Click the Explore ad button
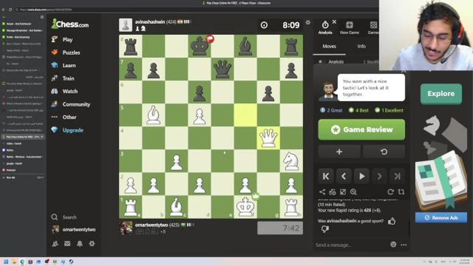 point(441,94)
